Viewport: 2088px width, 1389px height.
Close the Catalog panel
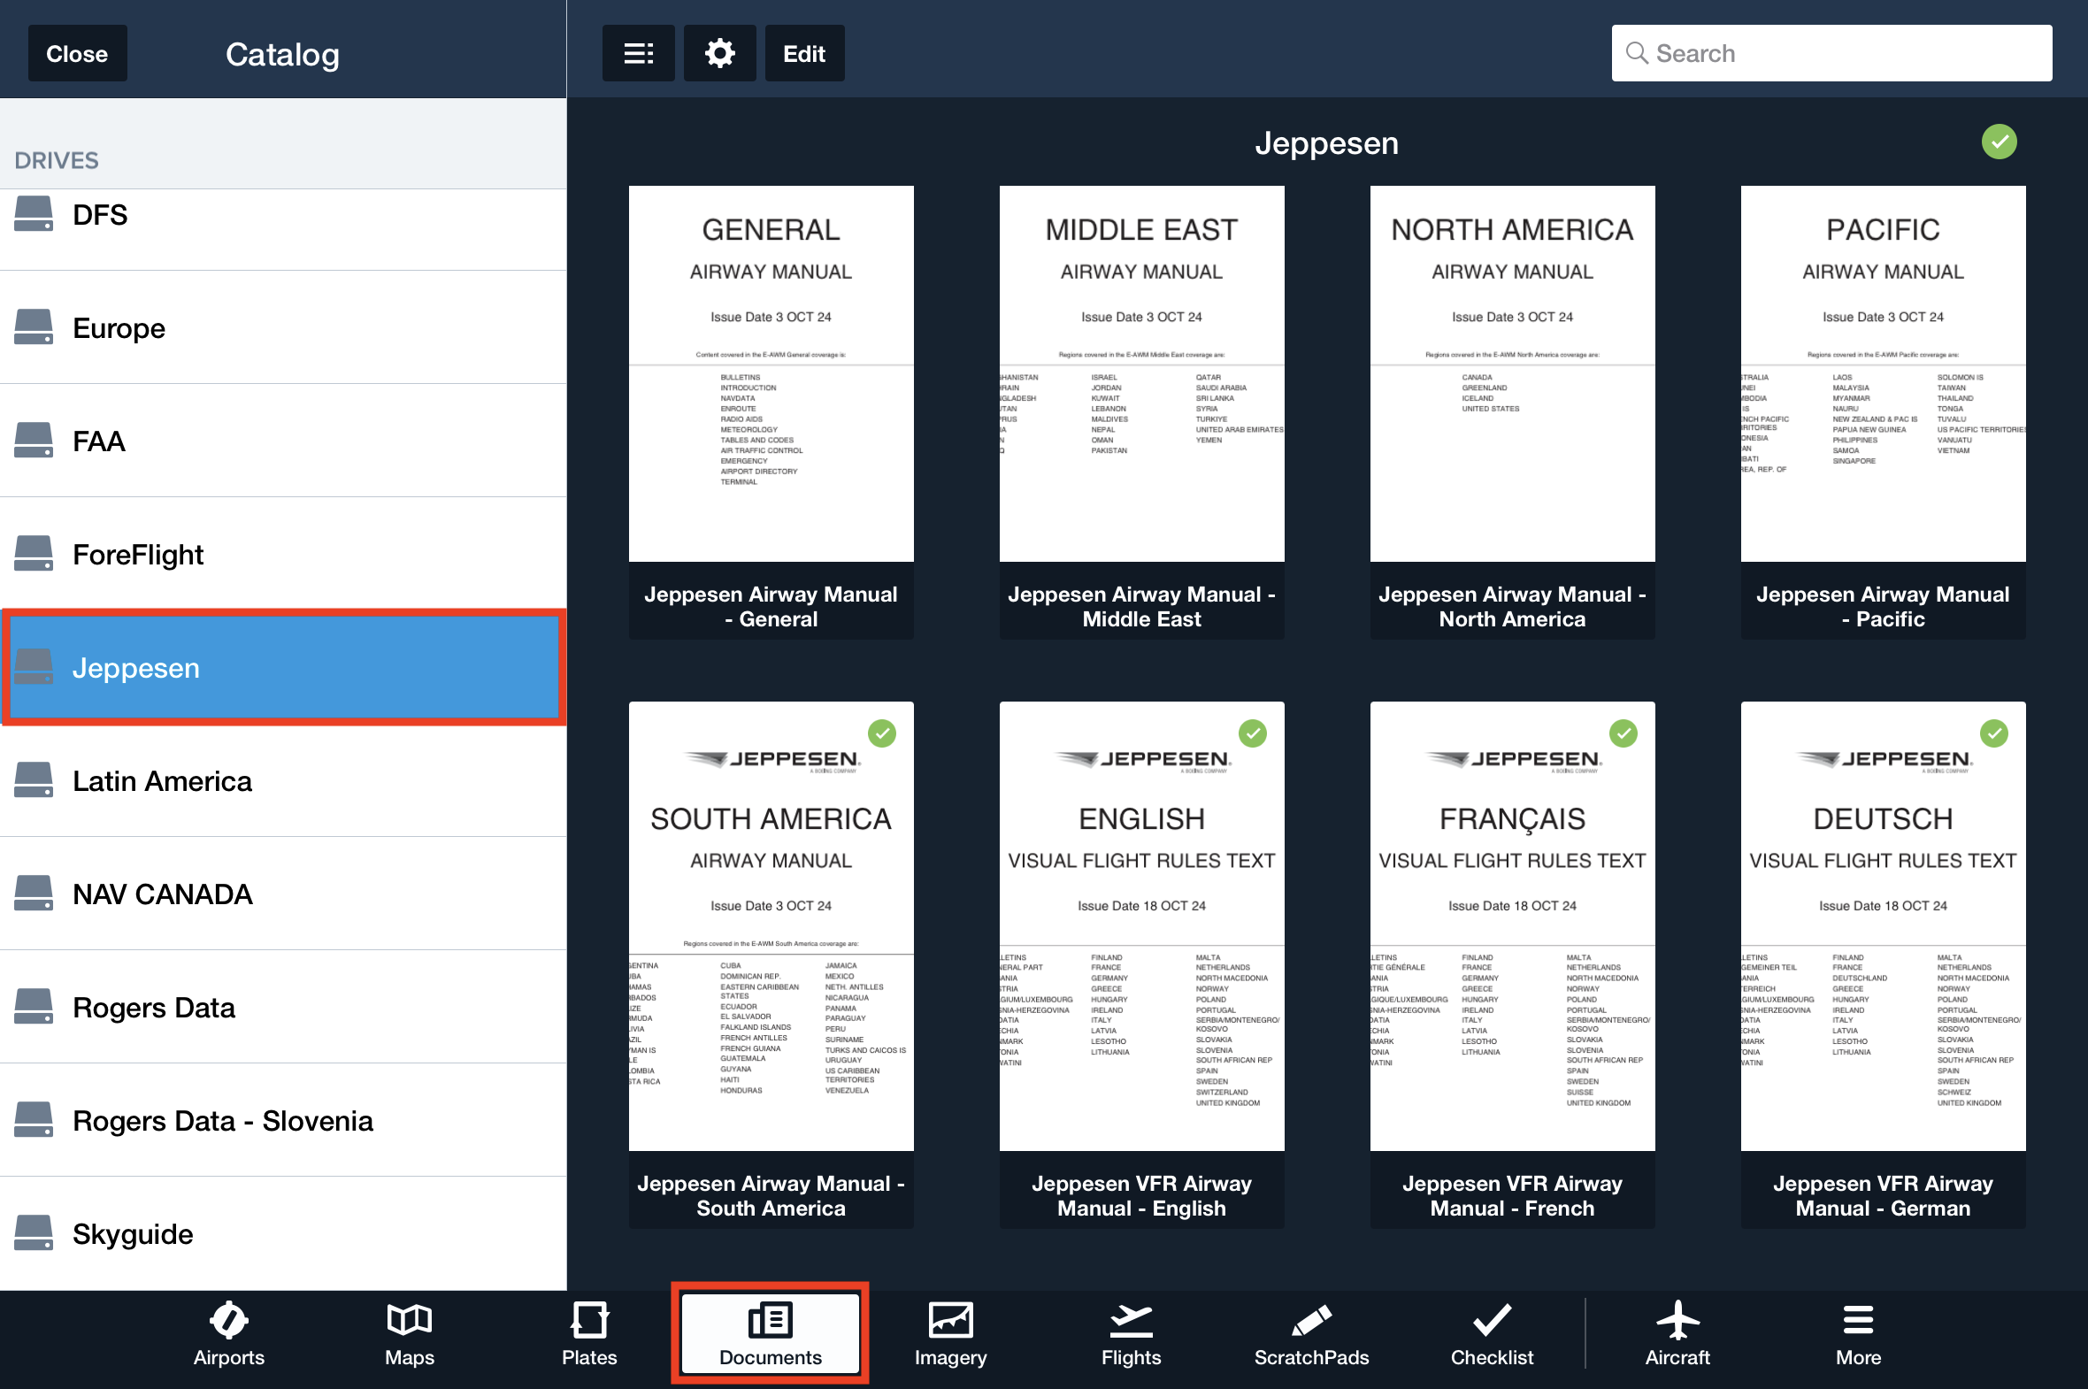pos(77,53)
